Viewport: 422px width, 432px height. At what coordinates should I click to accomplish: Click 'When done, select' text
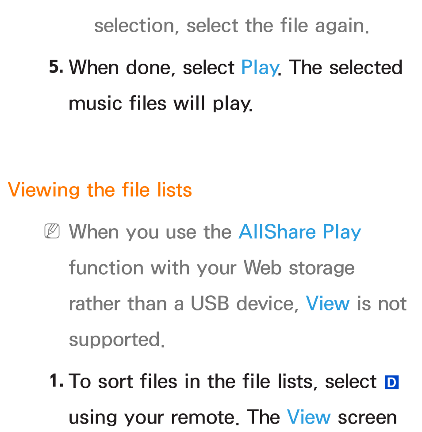point(152,68)
